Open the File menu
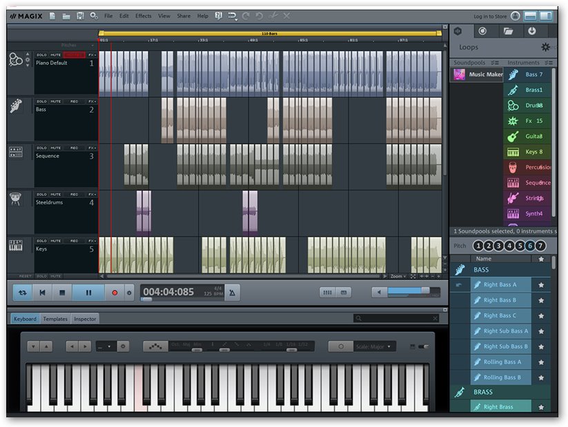This screenshot has width=568, height=427. (x=108, y=16)
